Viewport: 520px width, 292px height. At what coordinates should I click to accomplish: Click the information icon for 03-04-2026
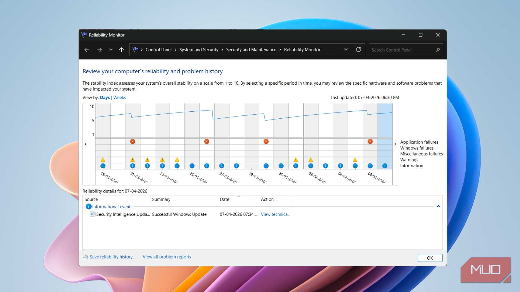pyautogui.click(x=326, y=166)
